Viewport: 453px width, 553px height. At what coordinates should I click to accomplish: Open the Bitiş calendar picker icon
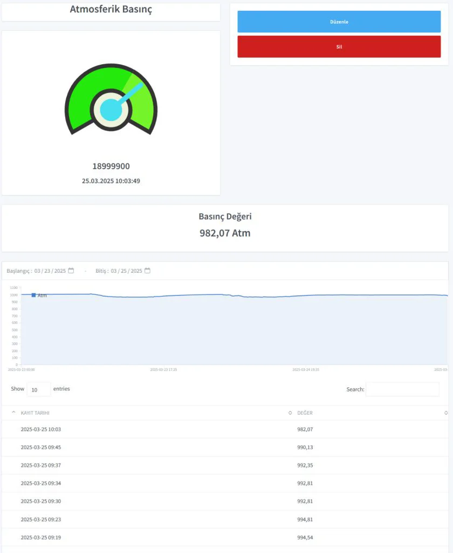pos(147,271)
